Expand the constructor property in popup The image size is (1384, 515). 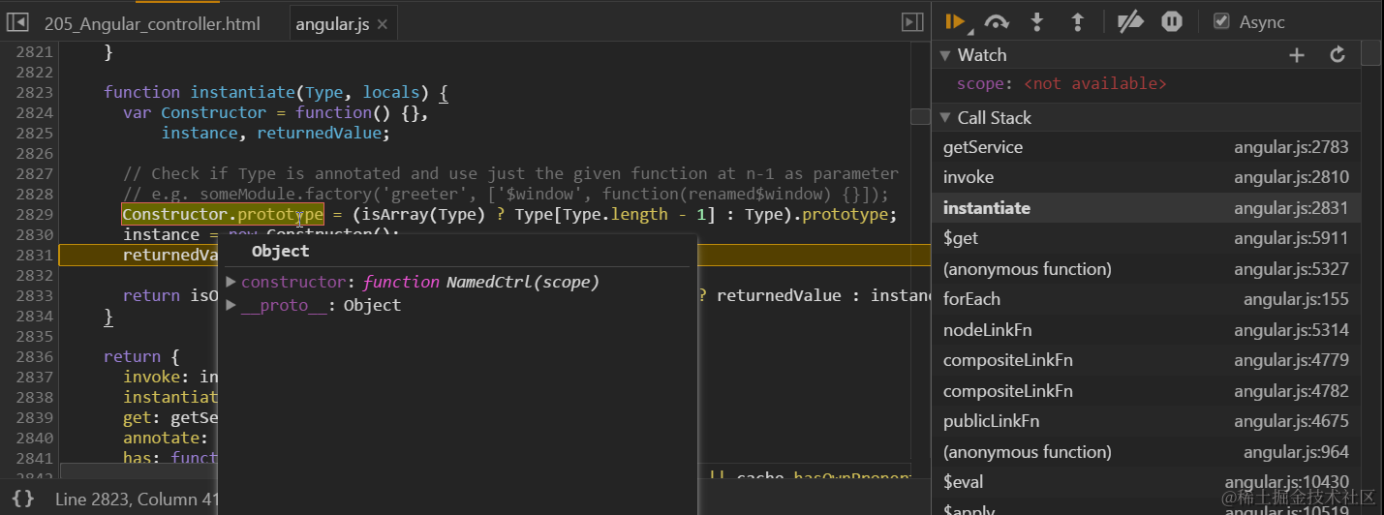(x=231, y=282)
